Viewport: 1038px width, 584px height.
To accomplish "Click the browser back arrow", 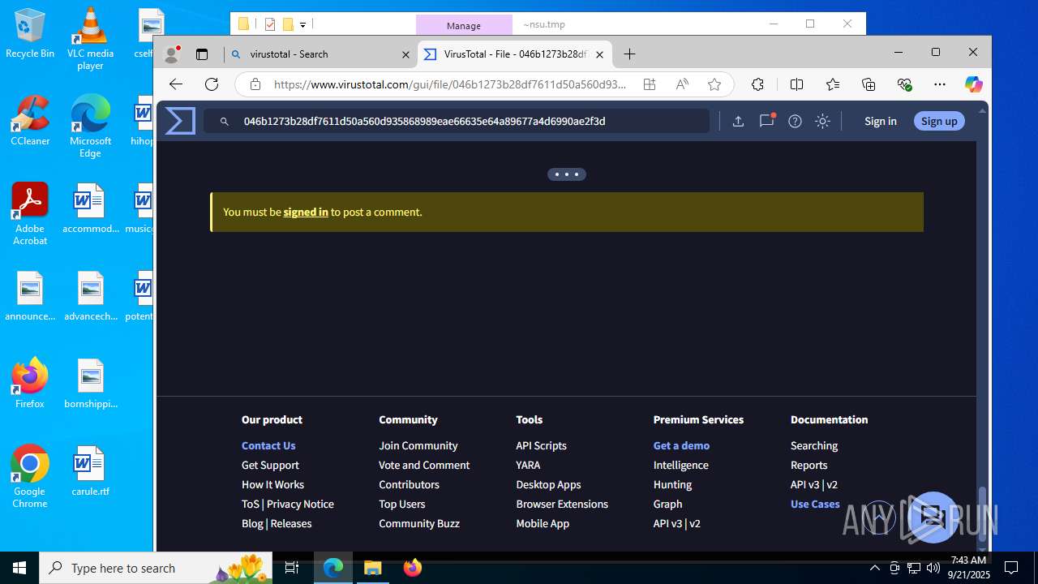I will click(x=176, y=84).
